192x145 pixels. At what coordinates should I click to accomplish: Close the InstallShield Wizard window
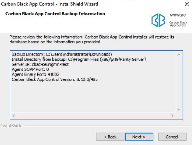coord(187,4)
